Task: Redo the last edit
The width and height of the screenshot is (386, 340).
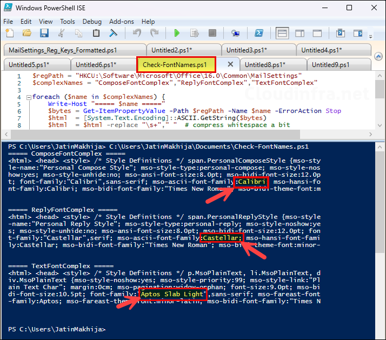Action: 155,33
